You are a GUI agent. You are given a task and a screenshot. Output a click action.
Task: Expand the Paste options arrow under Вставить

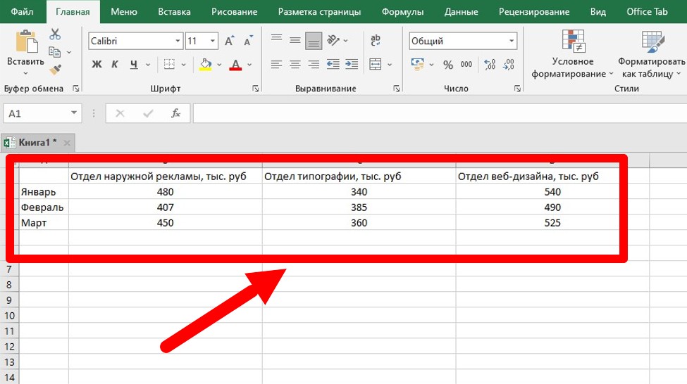tap(25, 73)
